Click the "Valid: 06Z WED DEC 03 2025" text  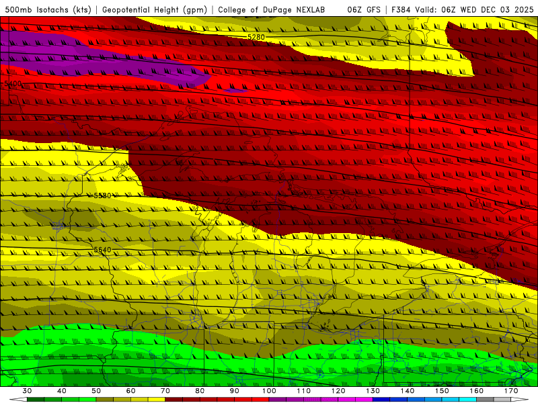[475, 9]
